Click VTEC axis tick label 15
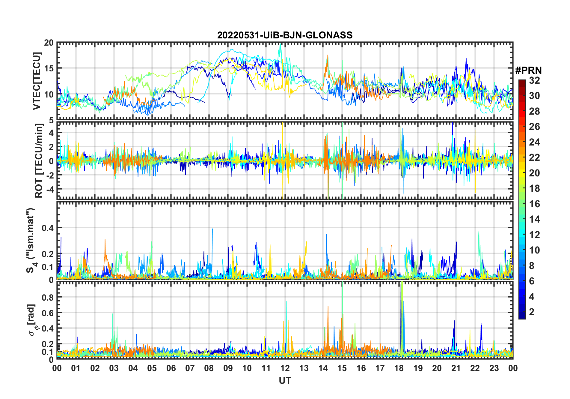The width and height of the screenshot is (570, 399). pos(49,69)
